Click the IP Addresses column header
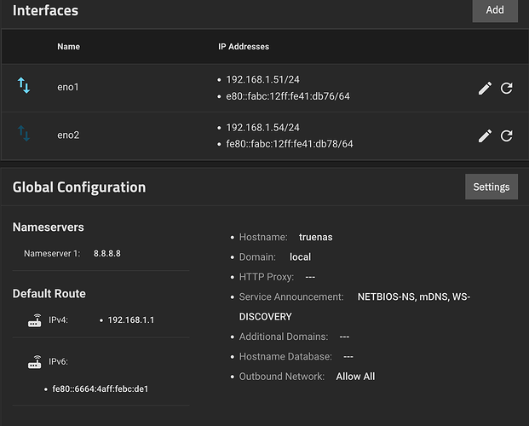Screen dimensions: 529x426 point(244,47)
